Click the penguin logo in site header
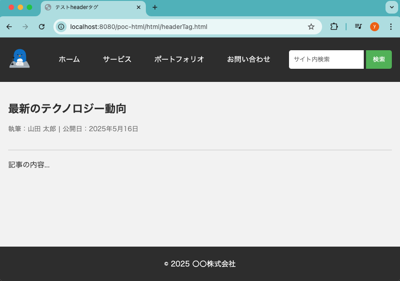 19,58
